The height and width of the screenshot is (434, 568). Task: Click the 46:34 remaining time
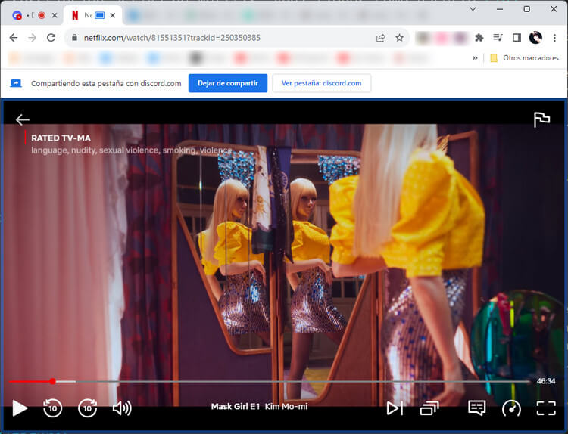coord(546,381)
